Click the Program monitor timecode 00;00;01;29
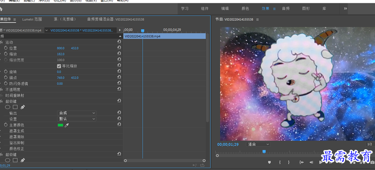Viewport: 375px width, 170px height. click(228, 144)
